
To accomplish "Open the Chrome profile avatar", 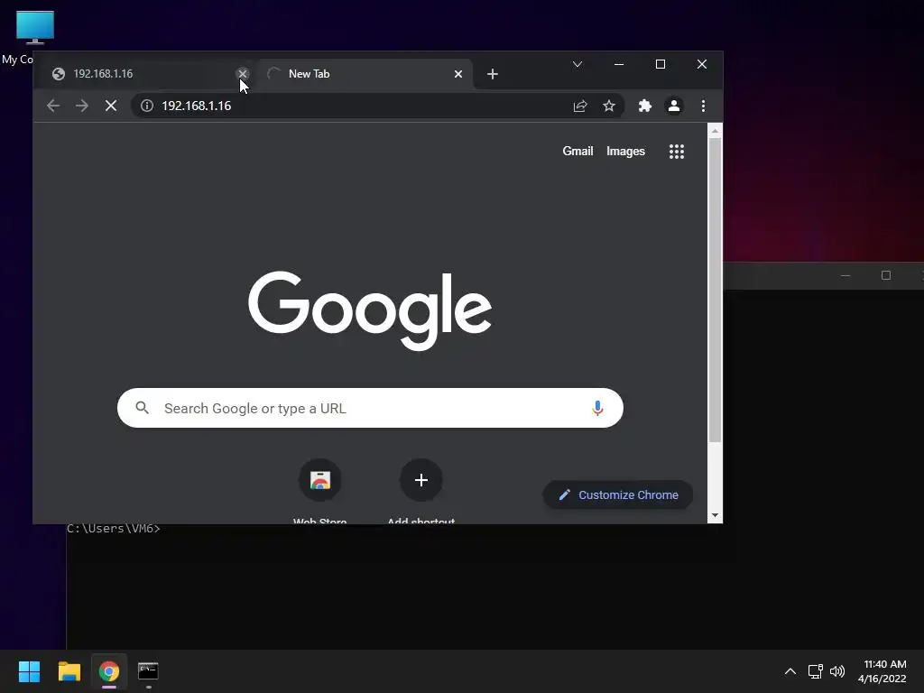I will (x=673, y=106).
